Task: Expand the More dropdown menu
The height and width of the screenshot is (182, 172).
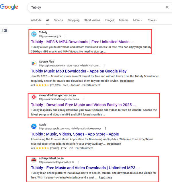Action: [x=138, y=20]
